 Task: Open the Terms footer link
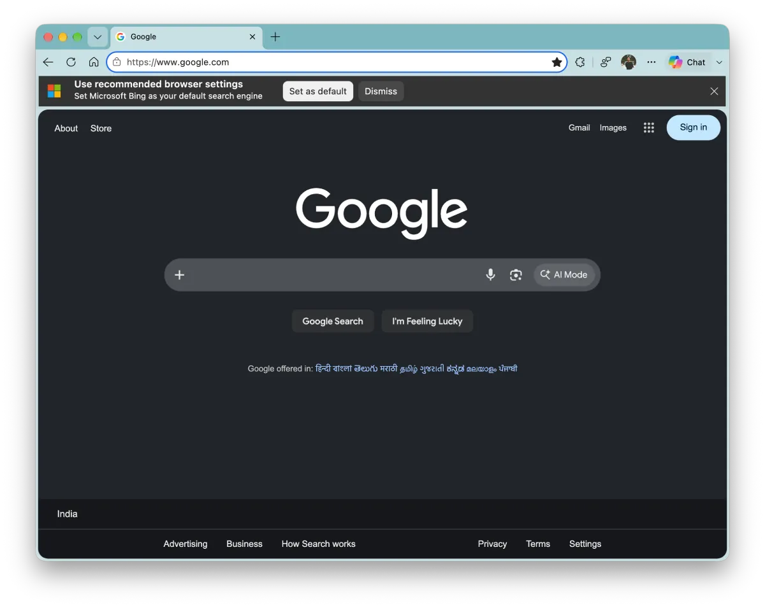coord(538,544)
